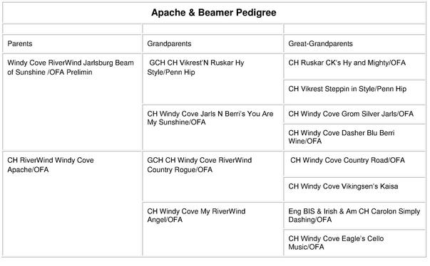The width and height of the screenshot is (430, 266).
Task: Click the empty cell above Great-Grandparents header
Action: tap(354, 29)
